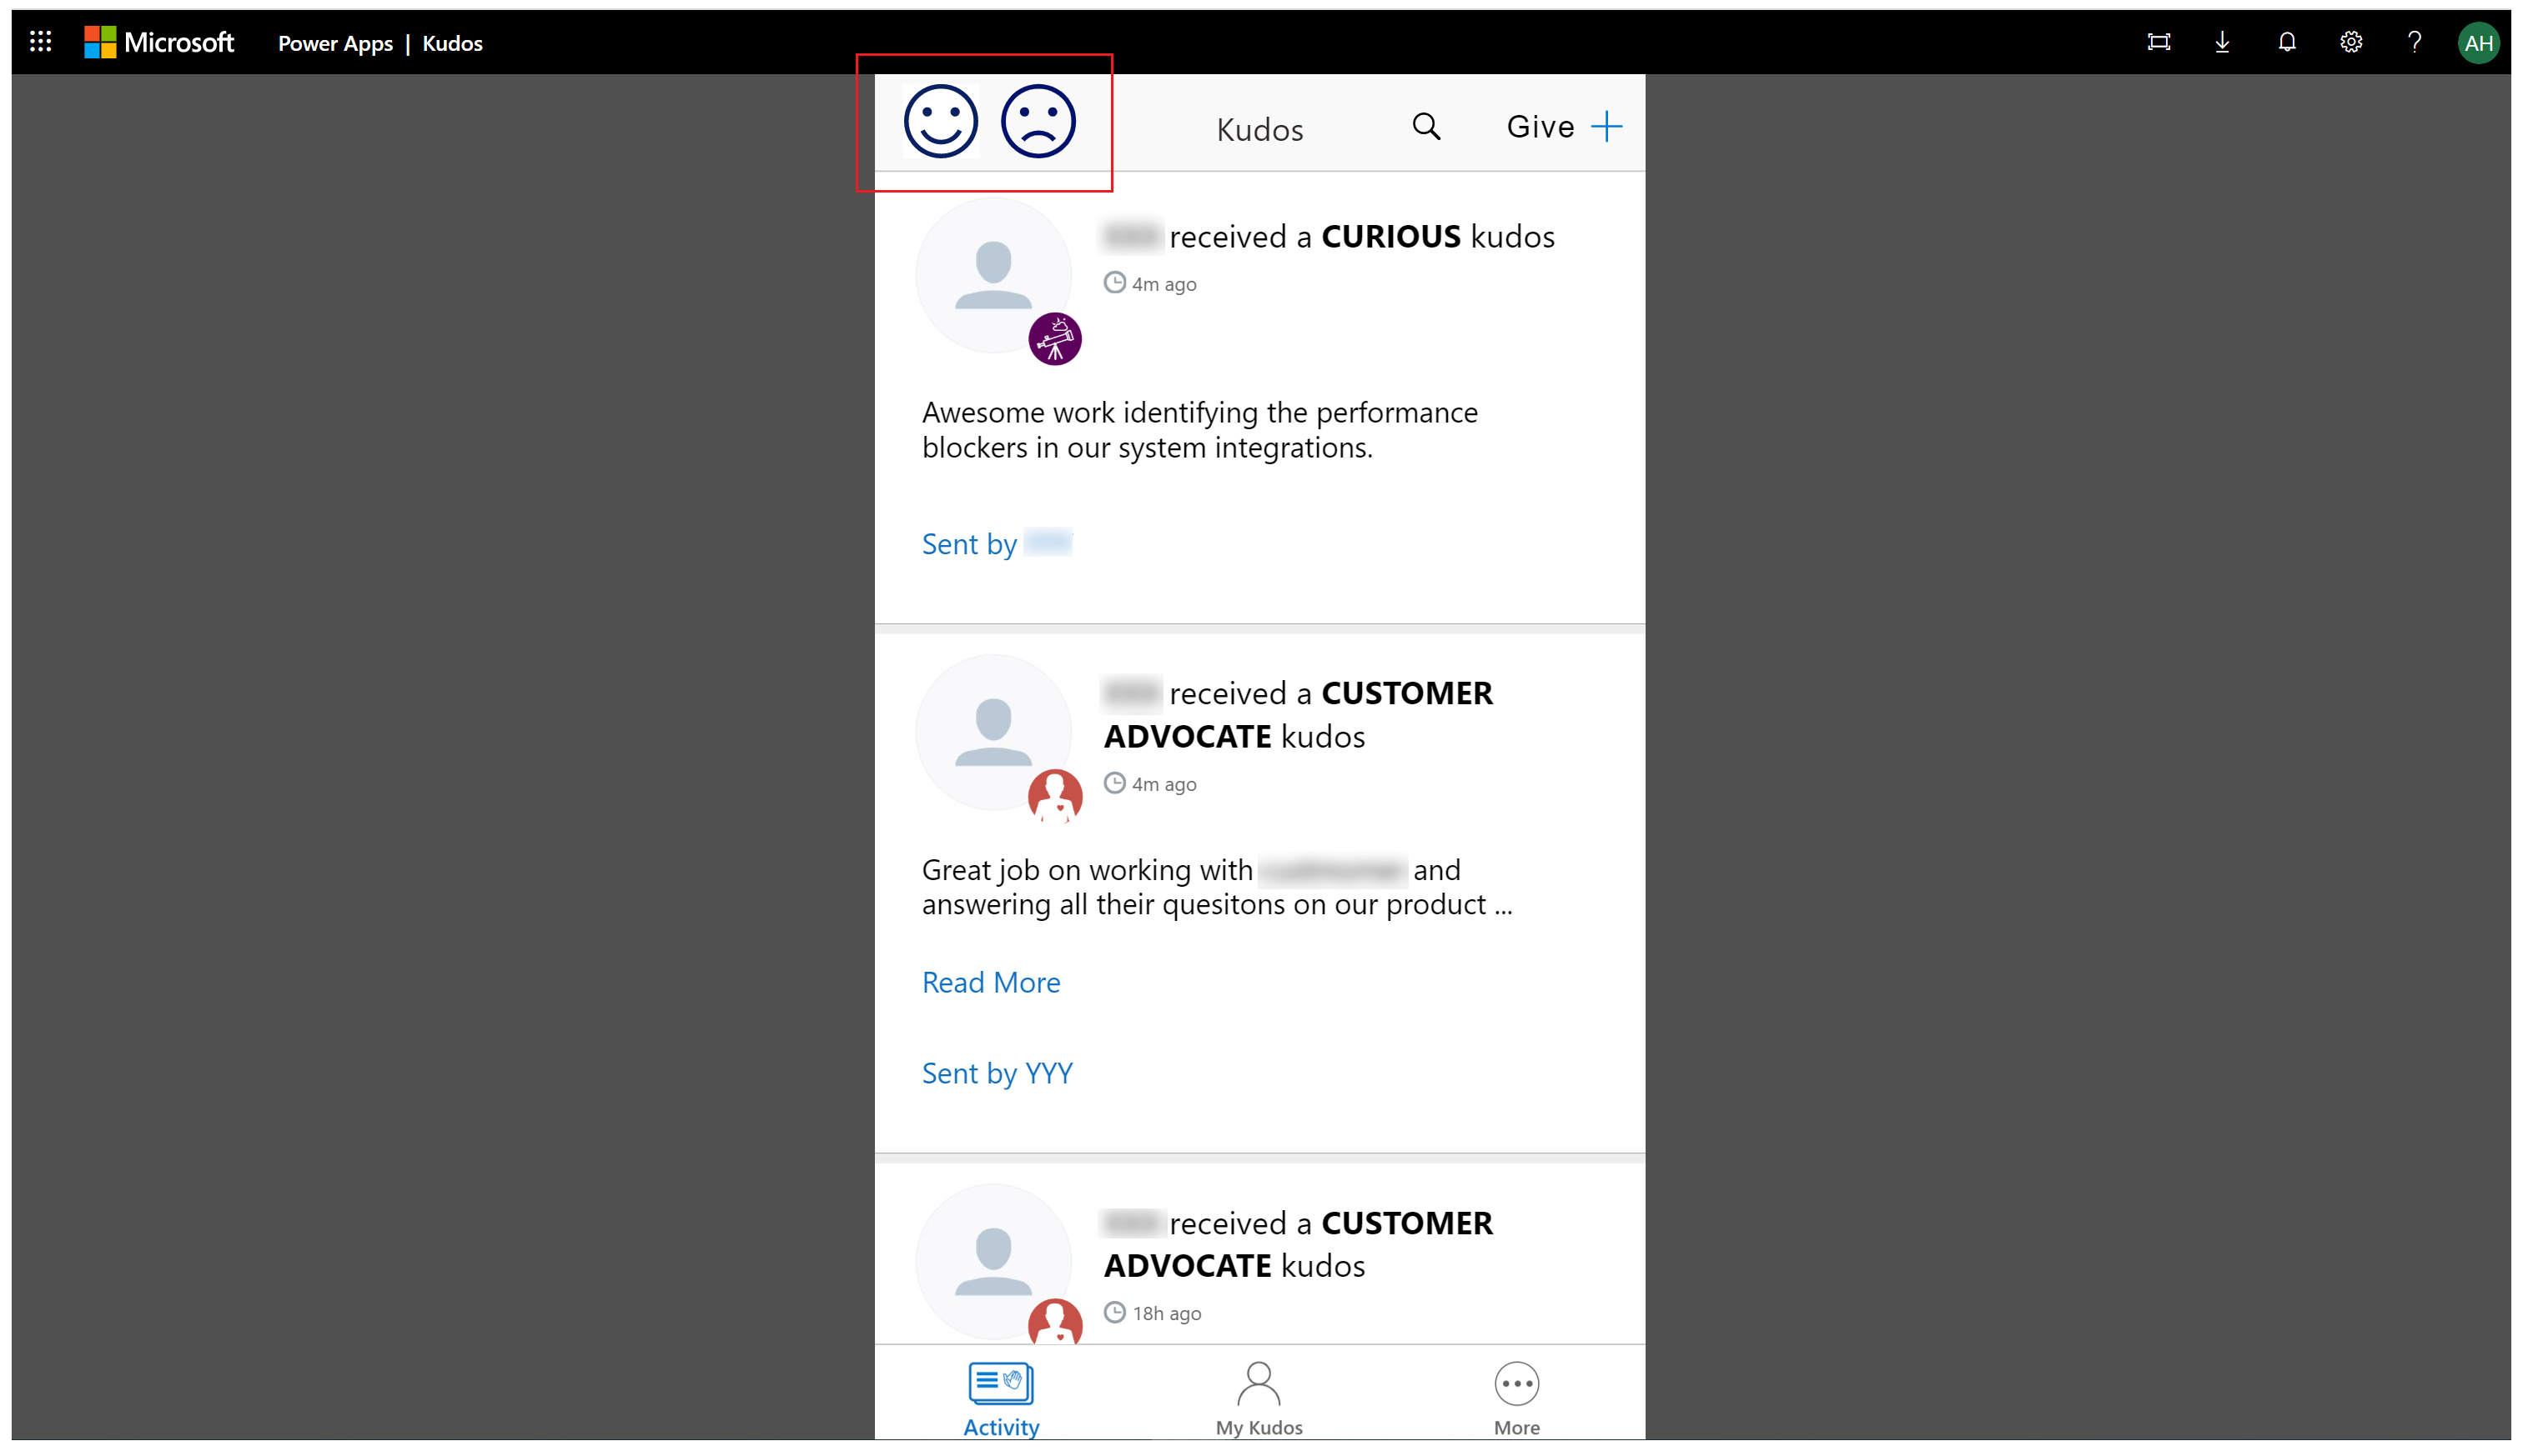2523x1456 pixels.
Task: Read More on CUSTOMER ADVOCATE kudos
Action: [x=990, y=983]
